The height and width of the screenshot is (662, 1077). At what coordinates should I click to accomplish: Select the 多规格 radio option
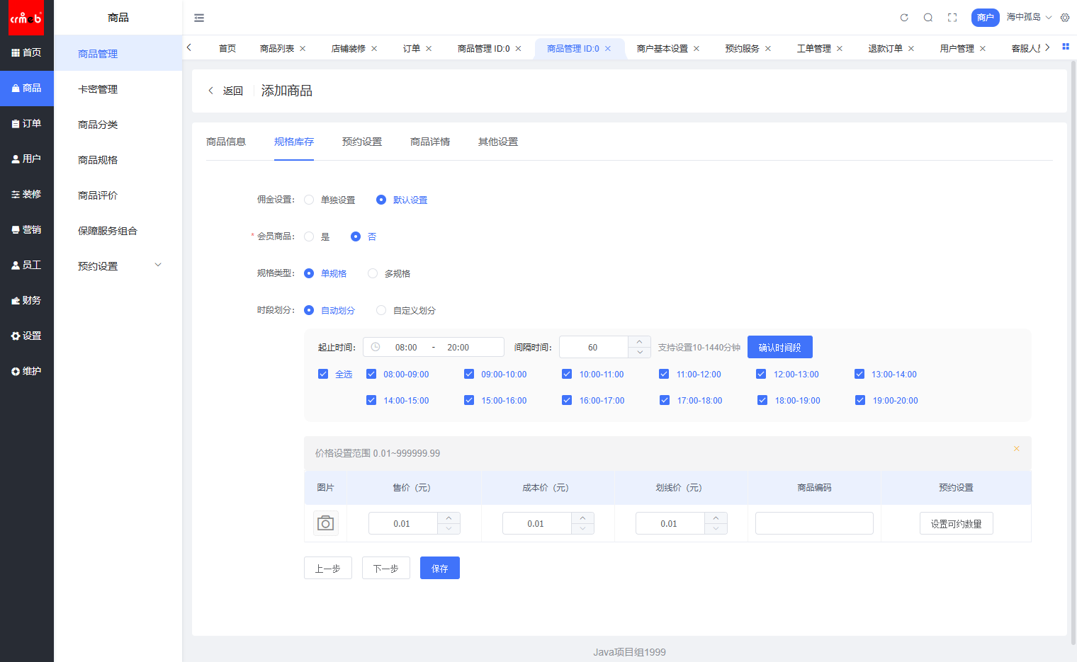point(373,273)
